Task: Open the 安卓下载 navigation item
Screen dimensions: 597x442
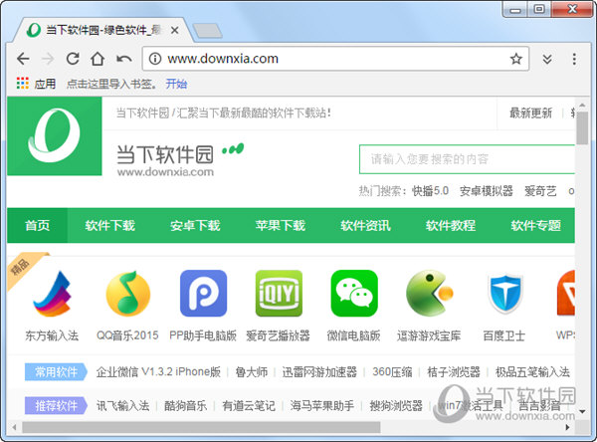Action: pyautogui.click(x=195, y=226)
